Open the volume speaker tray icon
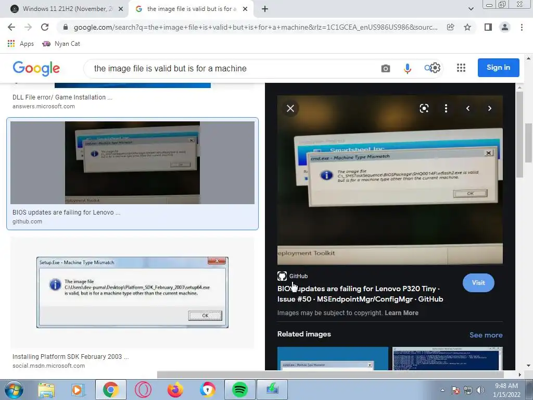Image resolution: width=533 pixels, height=400 pixels. click(x=480, y=390)
